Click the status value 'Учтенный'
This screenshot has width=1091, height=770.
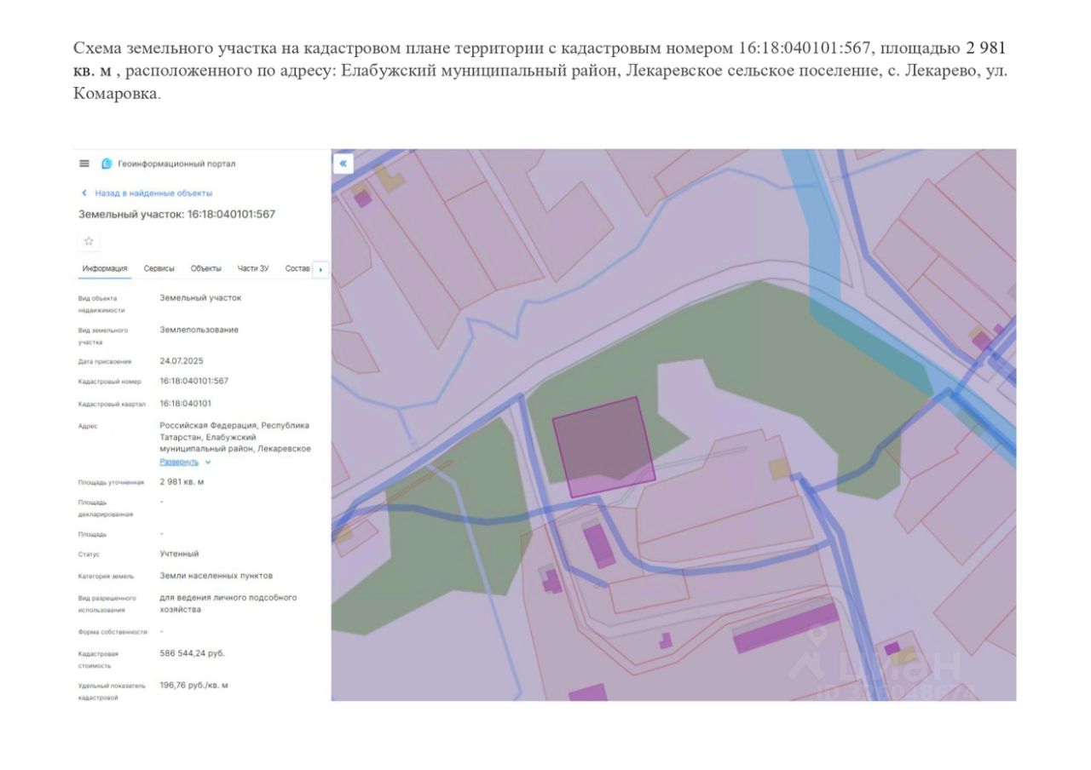(179, 554)
